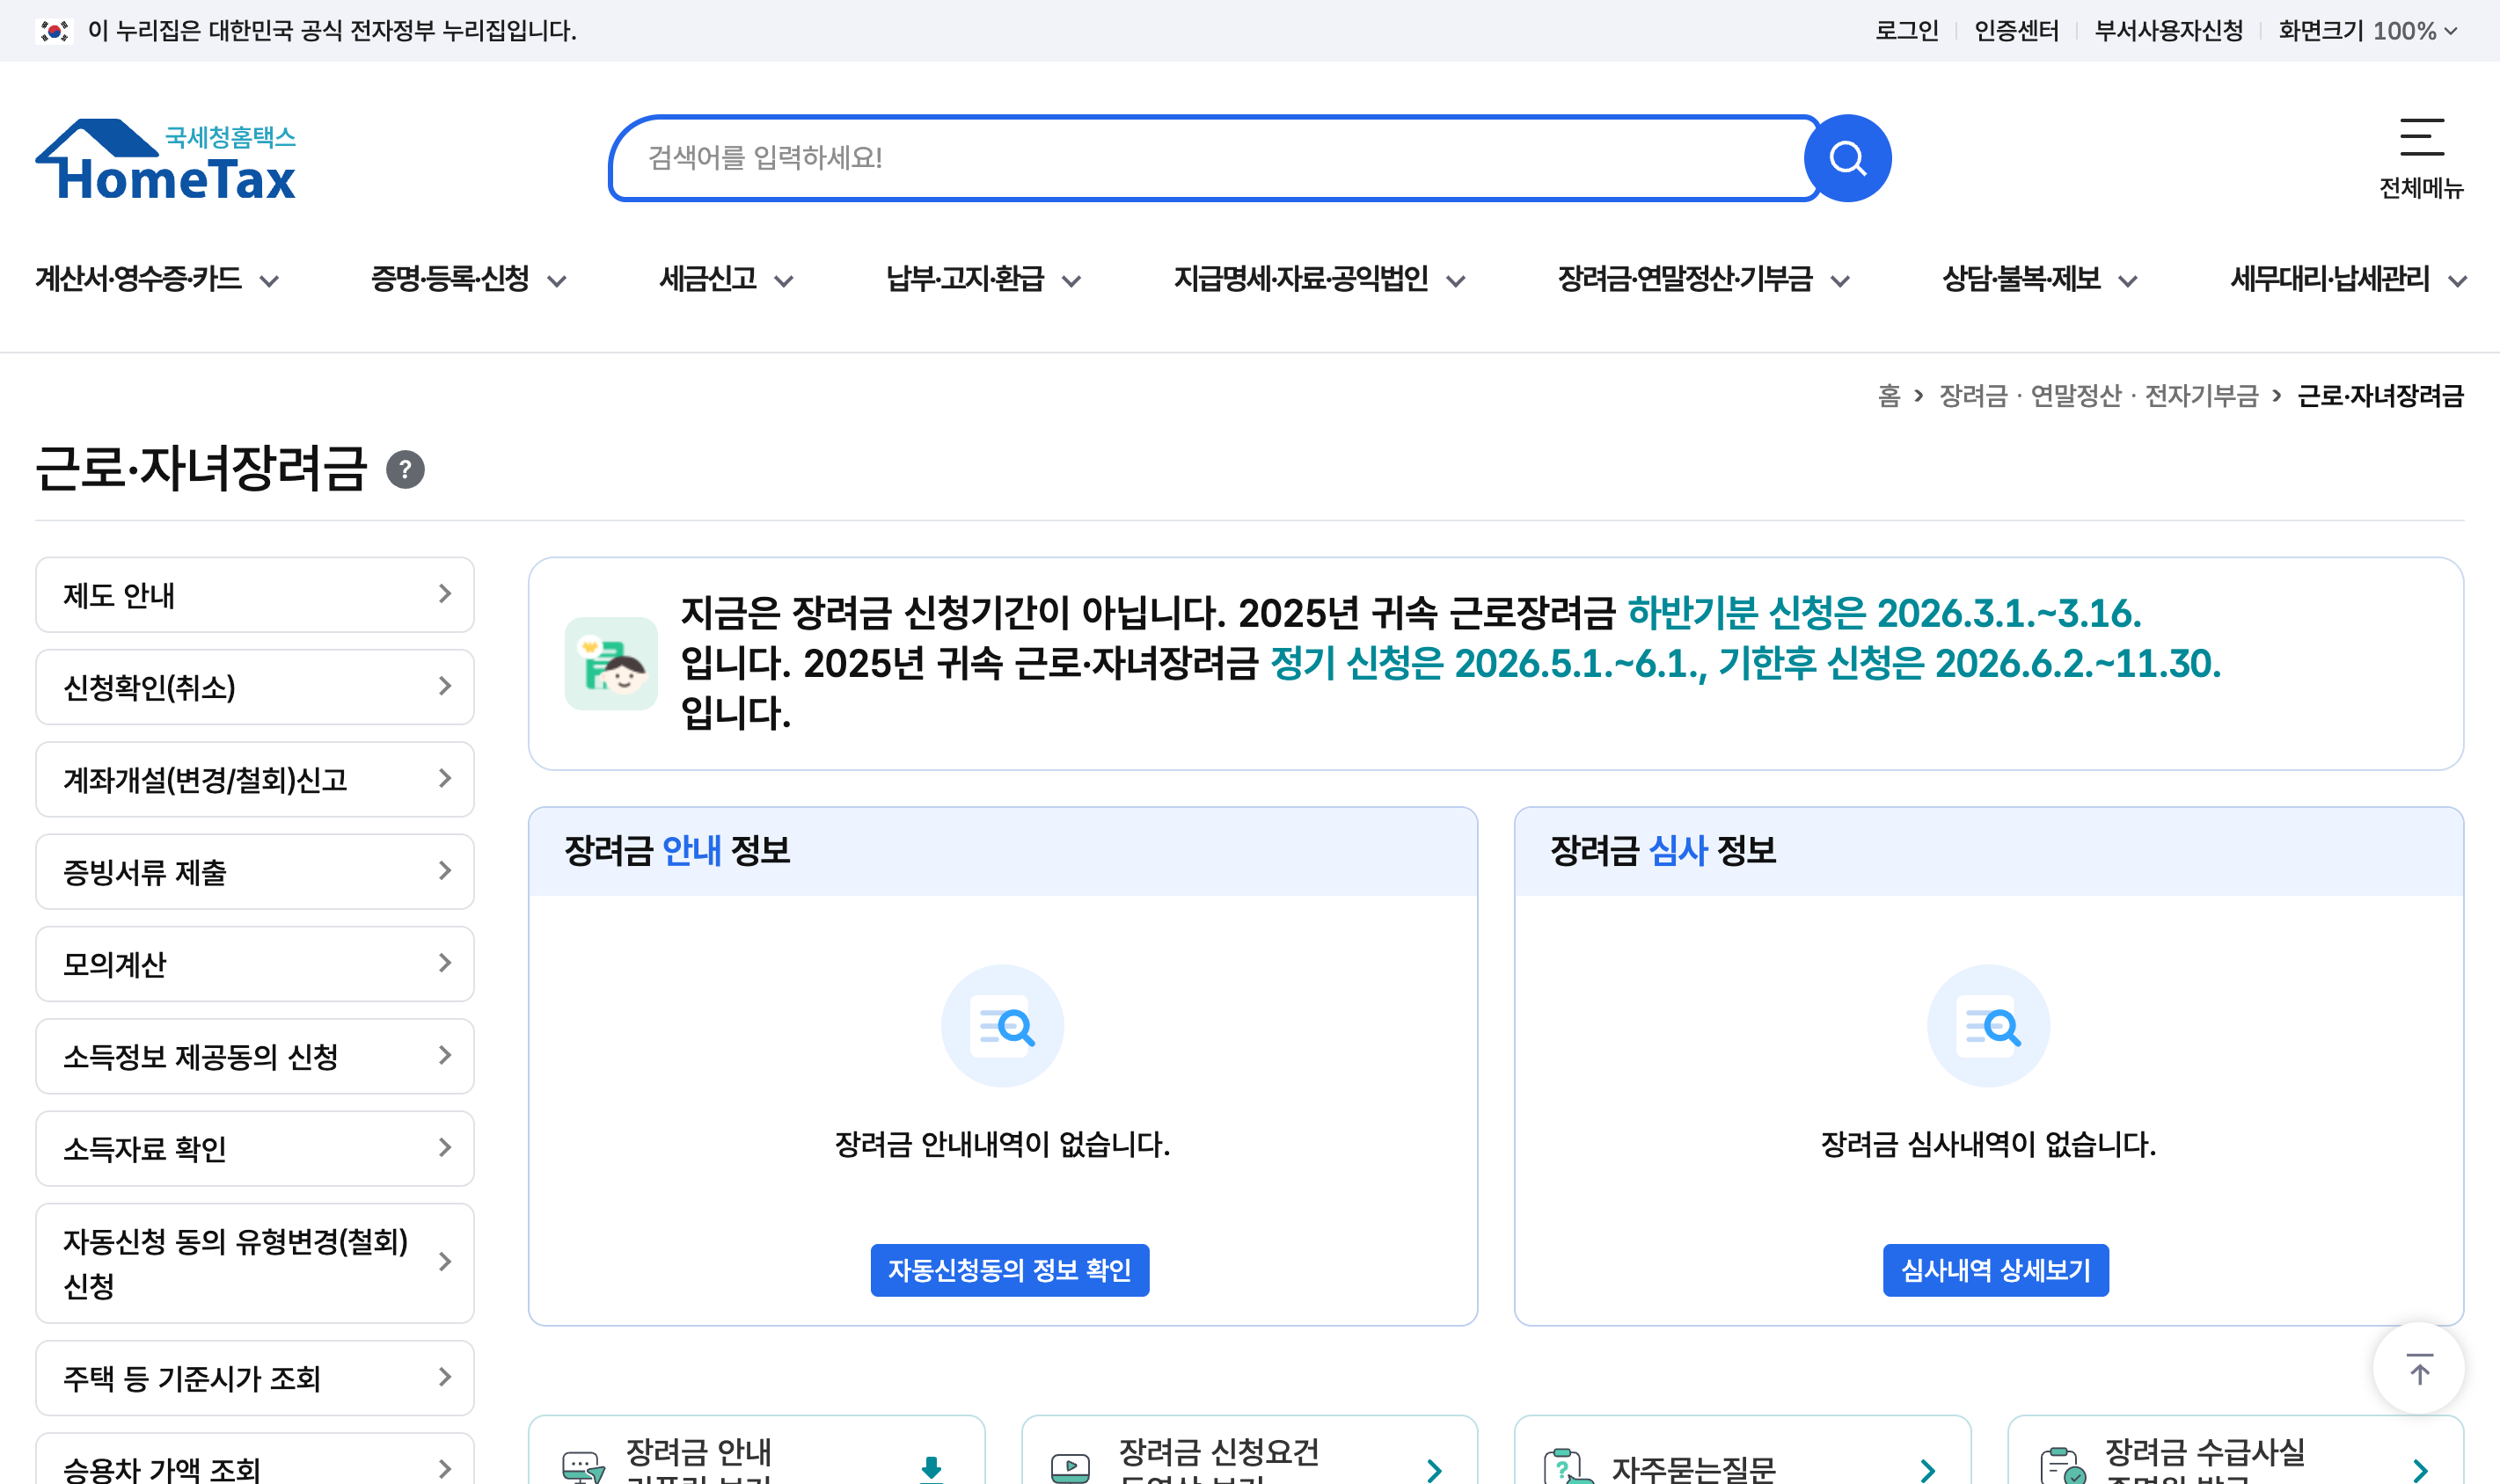Click the 장려금 안내 정보 document search icon
The image size is (2500, 1484).
click(x=1001, y=1024)
